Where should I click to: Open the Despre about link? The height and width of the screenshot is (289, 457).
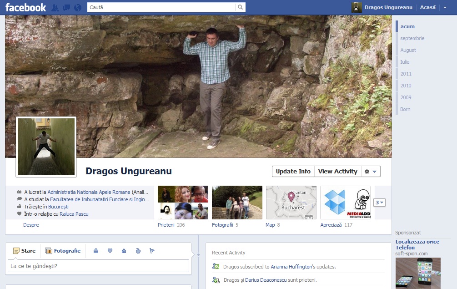[x=31, y=225]
